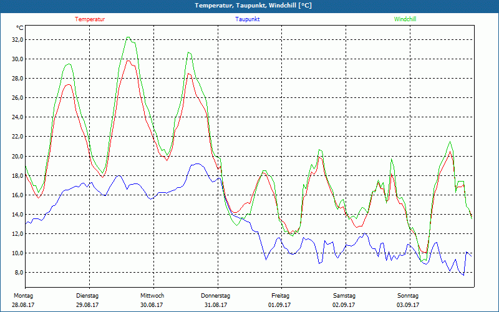Click the 26,0 y-axis value

click(x=17, y=98)
